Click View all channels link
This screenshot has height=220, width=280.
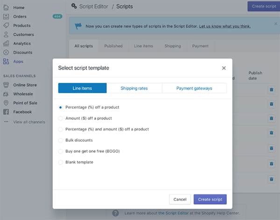point(29,122)
